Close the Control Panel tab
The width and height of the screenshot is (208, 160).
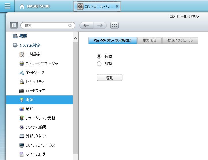click(117, 6)
